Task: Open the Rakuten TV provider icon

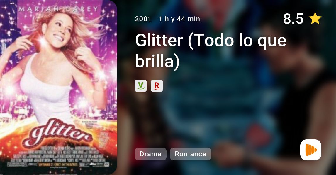Action: [x=157, y=86]
